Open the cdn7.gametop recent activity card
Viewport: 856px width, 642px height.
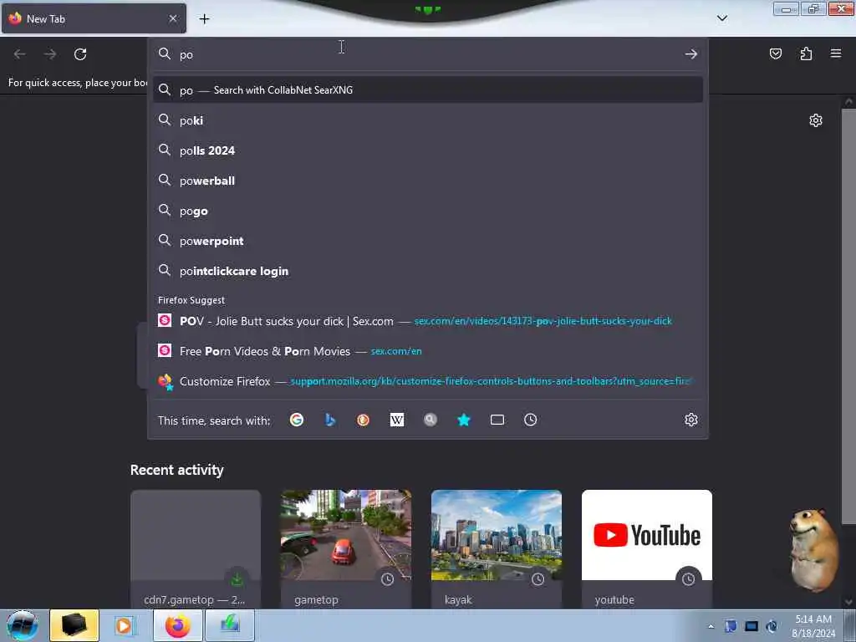pos(196,549)
